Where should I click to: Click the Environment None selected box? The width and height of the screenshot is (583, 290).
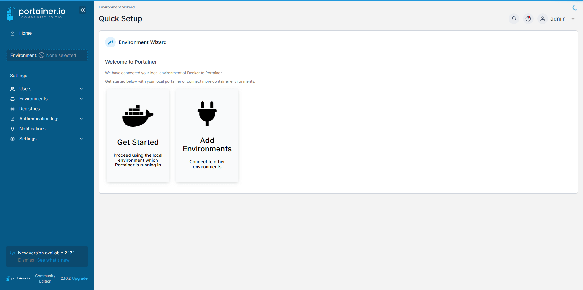click(47, 55)
